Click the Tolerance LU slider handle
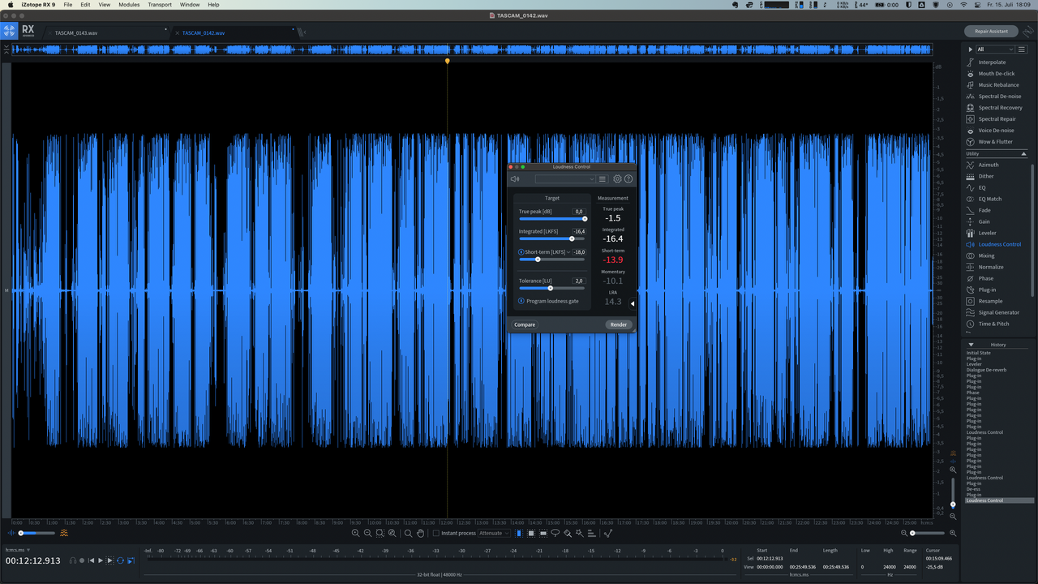This screenshot has height=584, width=1038. click(x=550, y=288)
